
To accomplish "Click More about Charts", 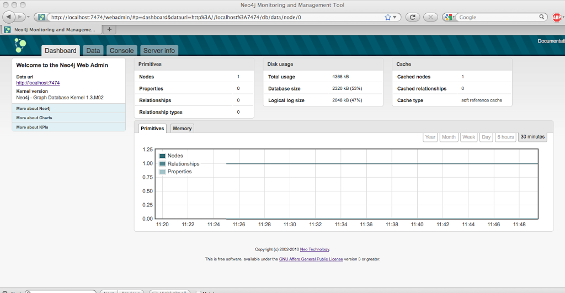I will [x=69, y=118].
